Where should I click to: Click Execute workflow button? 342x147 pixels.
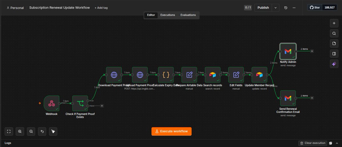click(x=172, y=131)
